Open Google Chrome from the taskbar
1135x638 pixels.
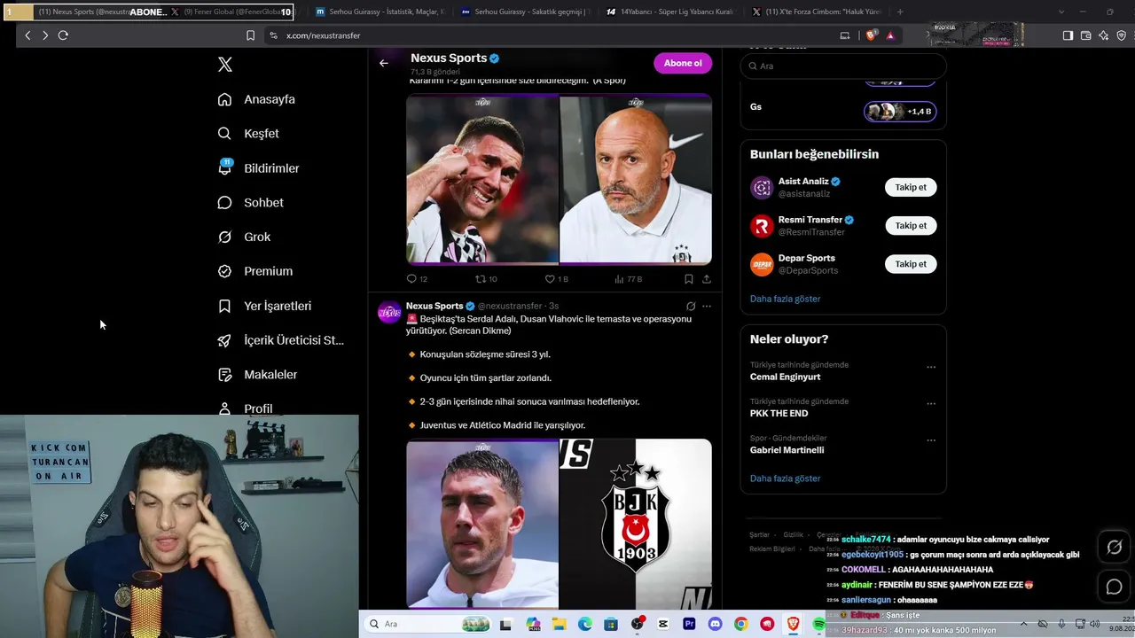(x=740, y=624)
